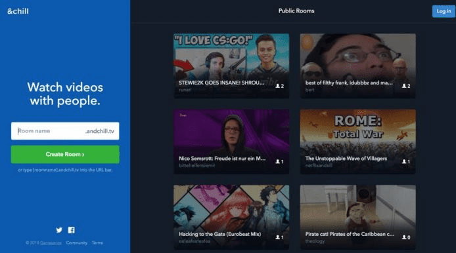Open the Pirate cat room thumbnail

pyautogui.click(x=357, y=217)
